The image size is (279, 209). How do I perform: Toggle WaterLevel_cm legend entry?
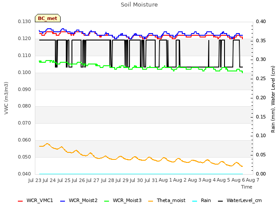pyautogui.click(x=240, y=201)
